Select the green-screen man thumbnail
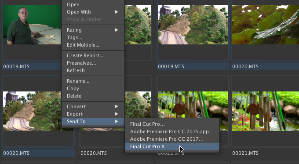Viewport: 299px width, 164px height. point(32,25)
